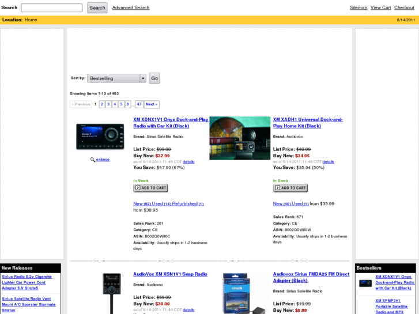Go to results page 3
The image size is (419, 314).
pos(108,104)
